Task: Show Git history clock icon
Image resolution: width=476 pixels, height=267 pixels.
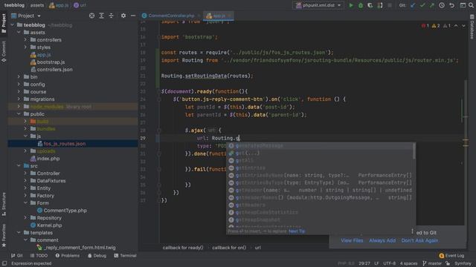Action: (442, 5)
